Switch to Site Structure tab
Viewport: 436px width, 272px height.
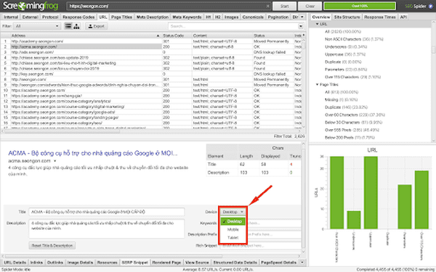[x=347, y=17]
